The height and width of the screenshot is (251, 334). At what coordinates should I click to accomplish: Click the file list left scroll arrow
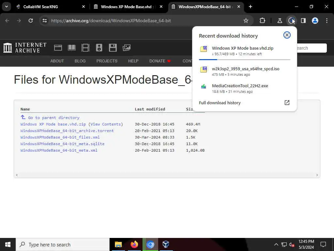pos(17,175)
